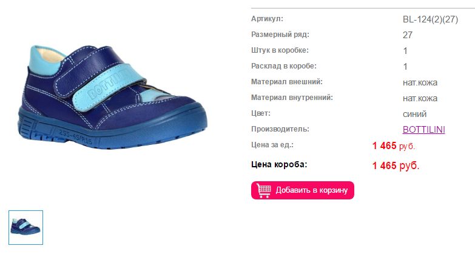This screenshot has width=475, height=257.
Task: Click the Производитель label
Action: (x=280, y=129)
